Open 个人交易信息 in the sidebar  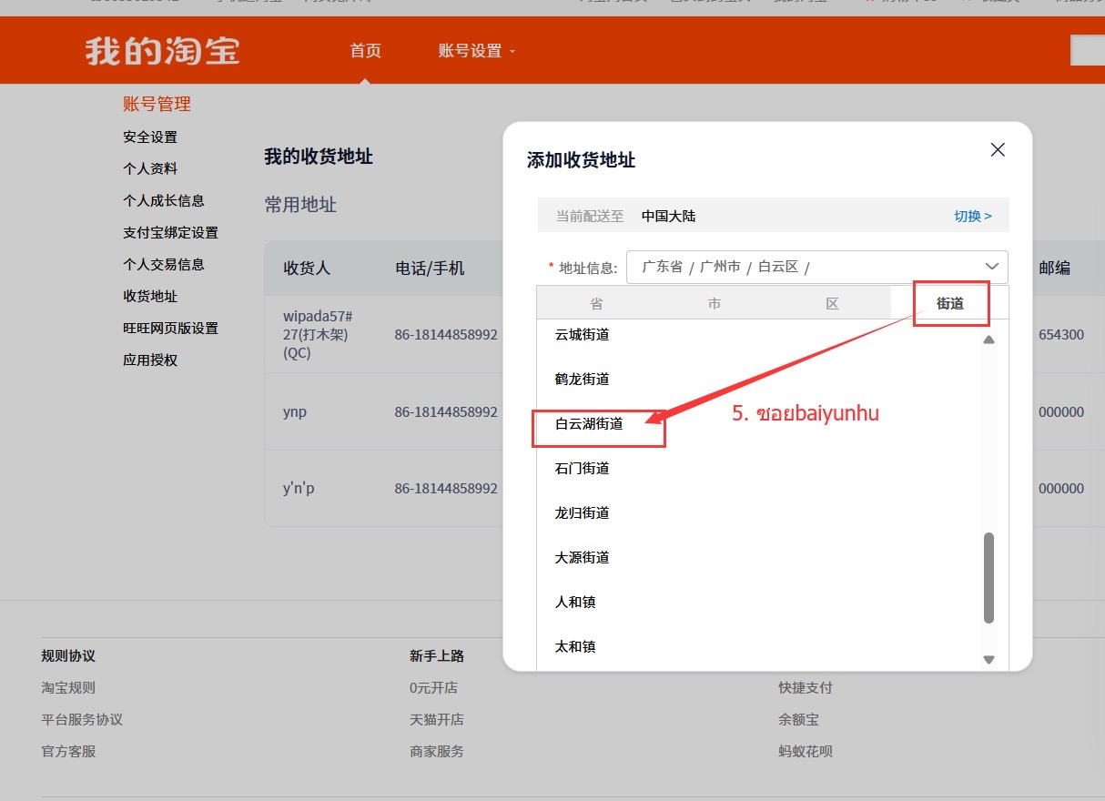point(164,265)
